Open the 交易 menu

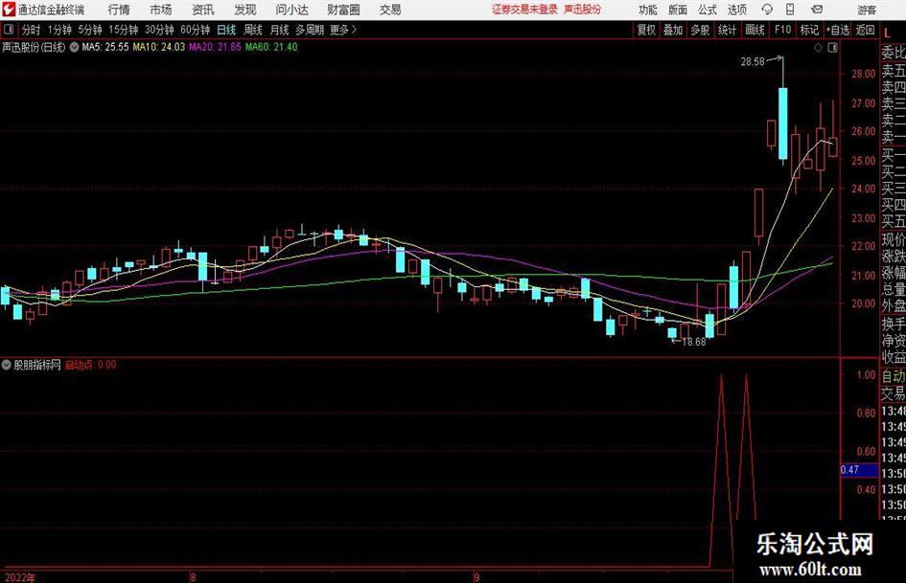pyautogui.click(x=390, y=10)
